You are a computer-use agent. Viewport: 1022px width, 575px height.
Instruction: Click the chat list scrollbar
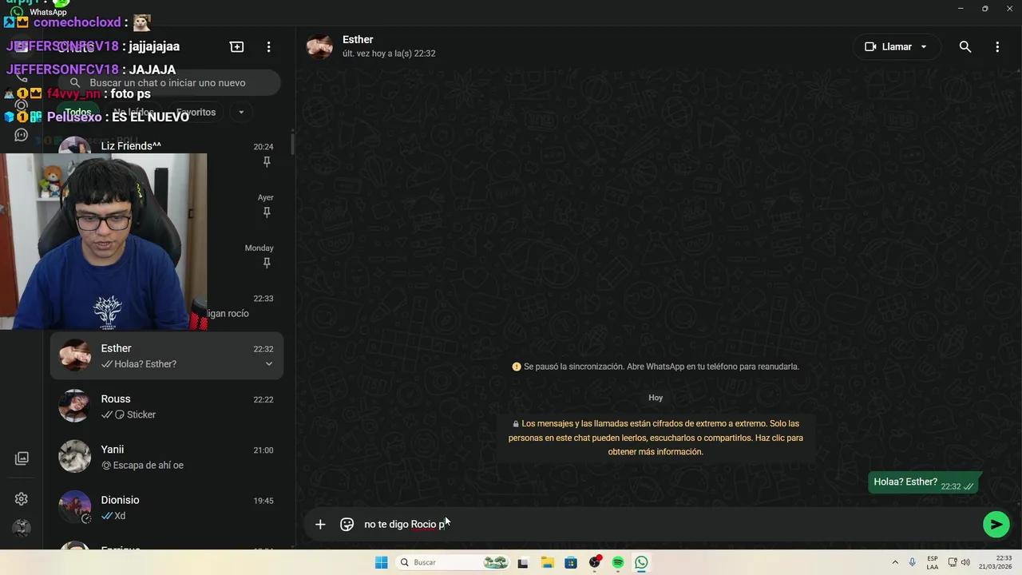[292, 145]
